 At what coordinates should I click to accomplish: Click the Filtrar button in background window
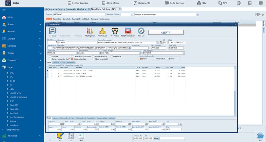[x=156, y=139]
